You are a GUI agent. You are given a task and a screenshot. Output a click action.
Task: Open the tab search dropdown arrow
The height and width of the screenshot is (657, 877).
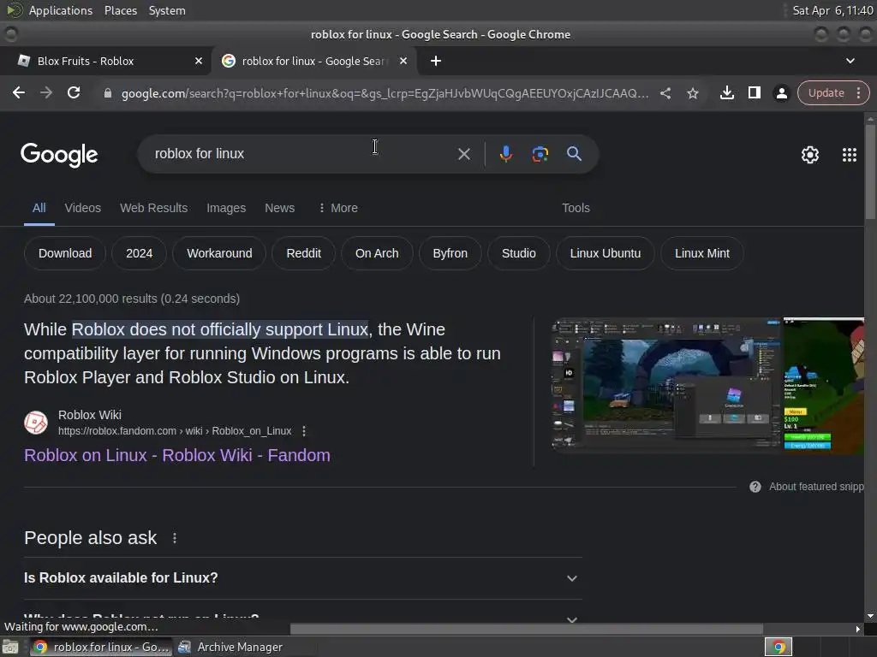point(850,61)
